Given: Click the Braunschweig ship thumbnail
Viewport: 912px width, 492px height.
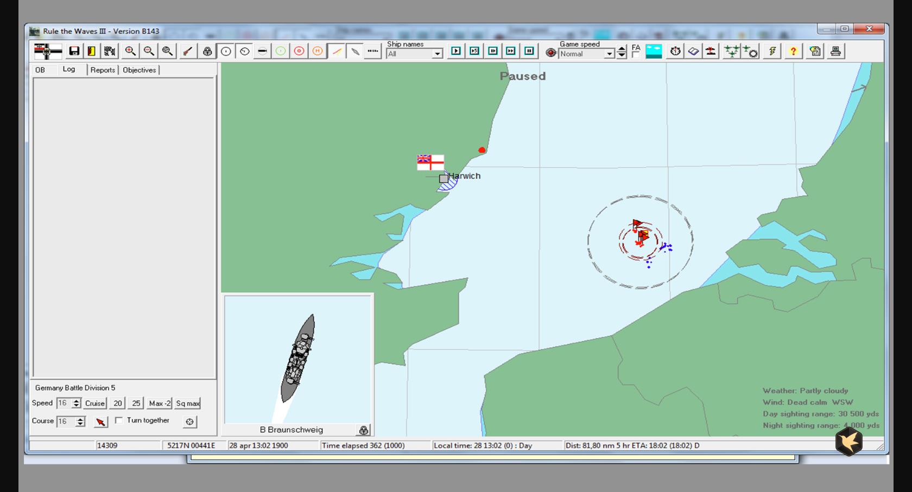Looking at the screenshot, I should 297,359.
